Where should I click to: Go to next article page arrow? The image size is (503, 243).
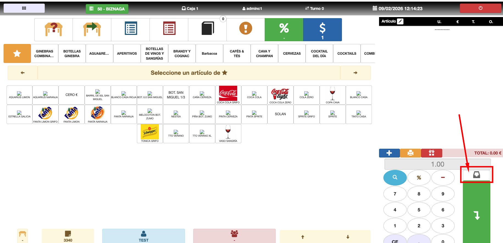(355, 73)
